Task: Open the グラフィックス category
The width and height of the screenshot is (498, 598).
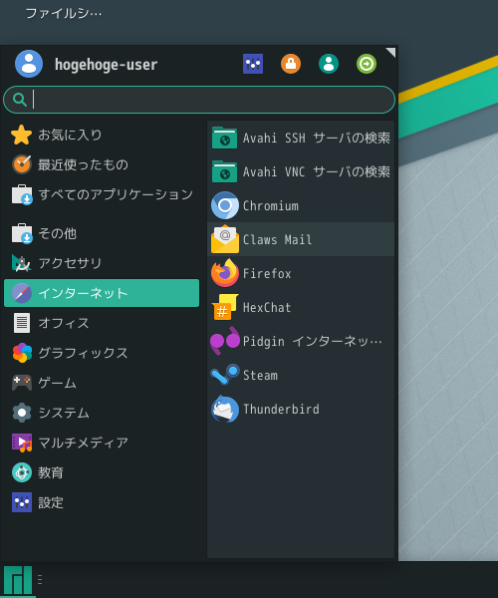Action: (x=102, y=353)
